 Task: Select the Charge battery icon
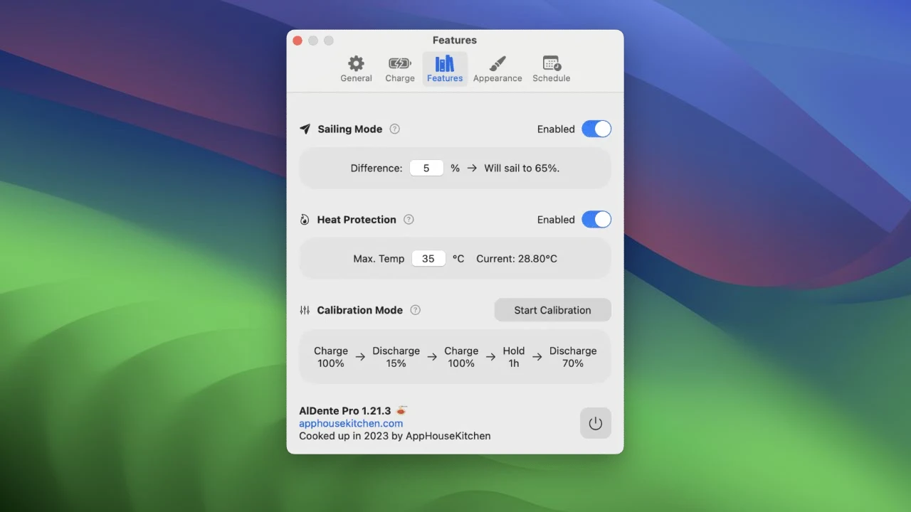click(399, 63)
